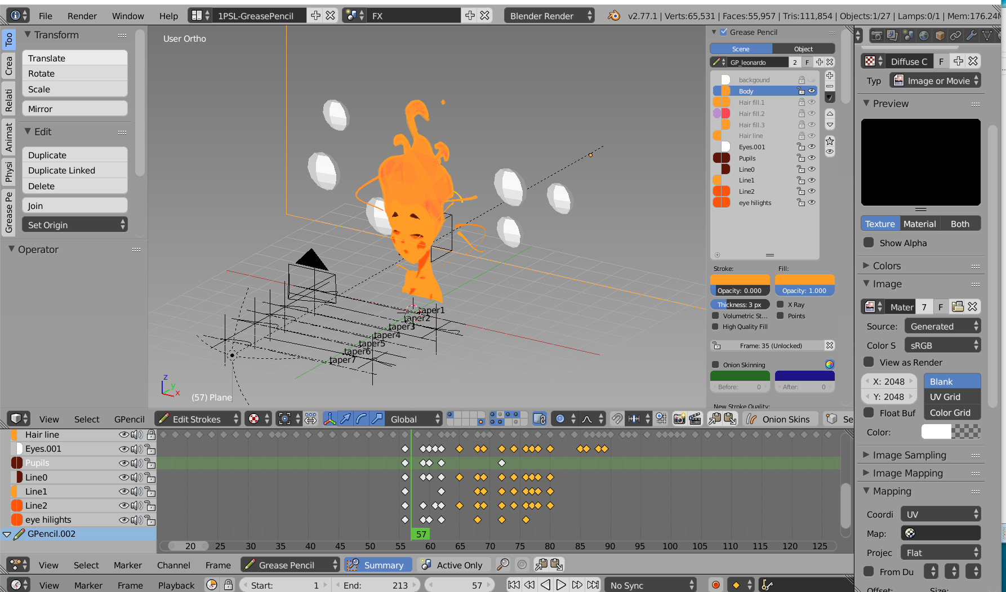Open the Modifiers wrench tab icon
Screen dimensions: 1006x592
click(x=971, y=35)
